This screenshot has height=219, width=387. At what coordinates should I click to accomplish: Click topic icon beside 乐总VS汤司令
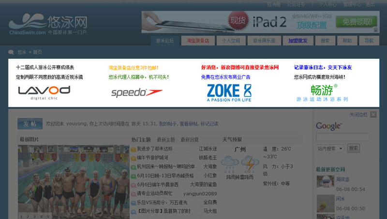[x=134, y=203]
